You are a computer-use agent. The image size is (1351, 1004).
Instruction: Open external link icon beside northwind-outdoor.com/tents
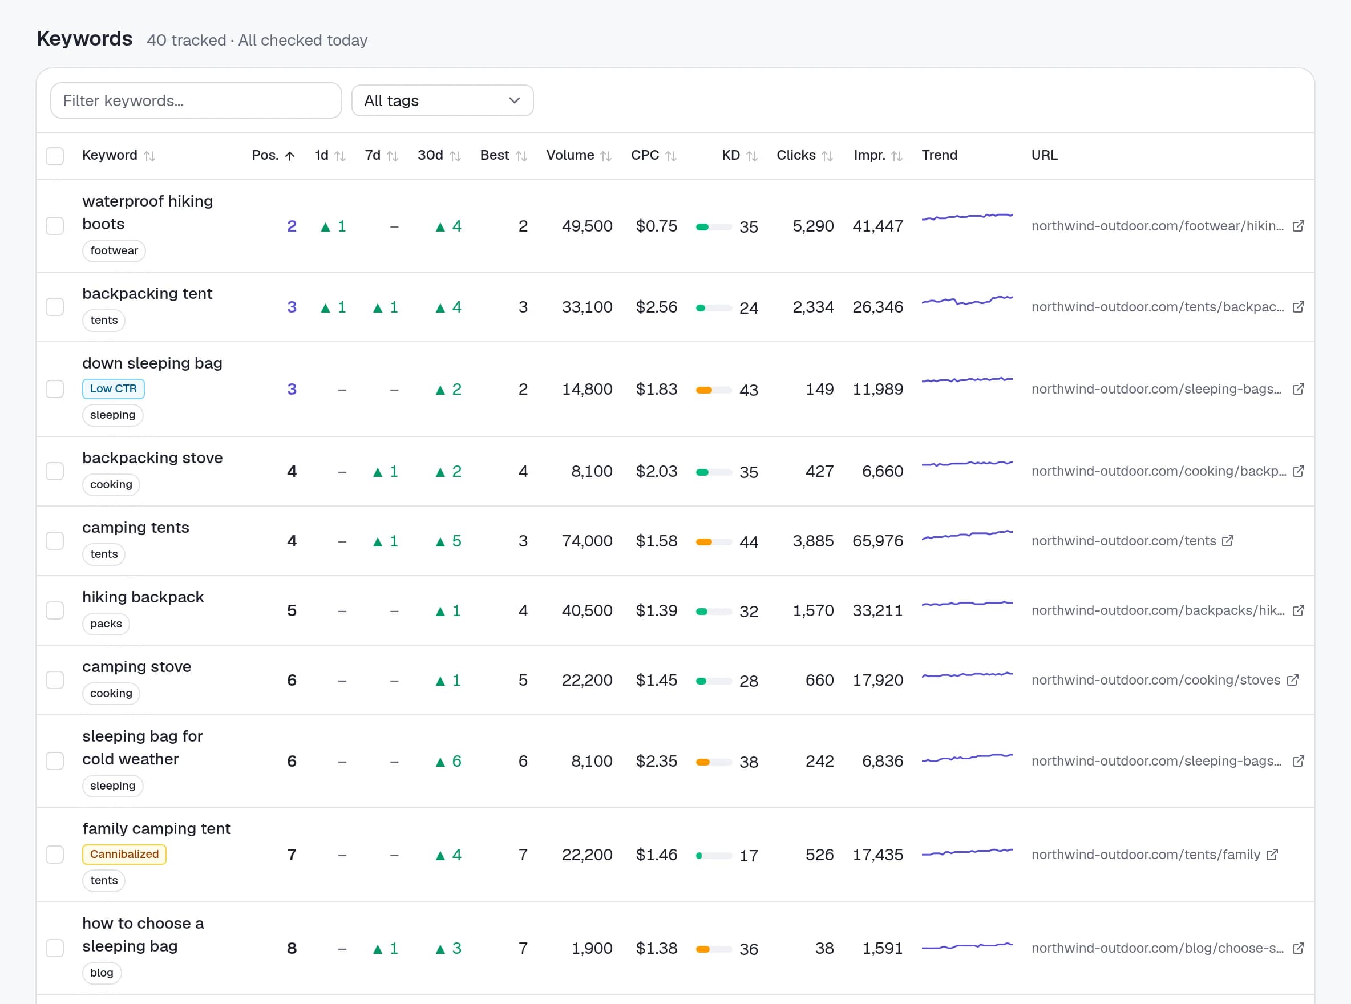click(1228, 541)
